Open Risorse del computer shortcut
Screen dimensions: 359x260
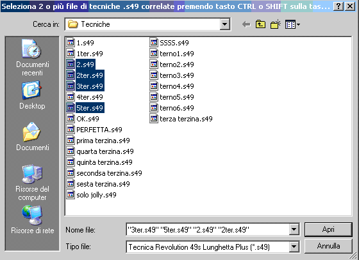click(32, 183)
